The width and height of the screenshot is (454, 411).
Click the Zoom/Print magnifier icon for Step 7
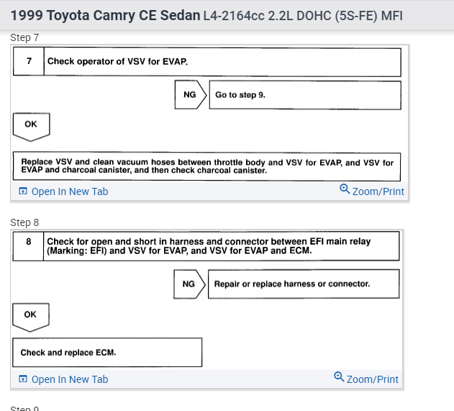345,190
